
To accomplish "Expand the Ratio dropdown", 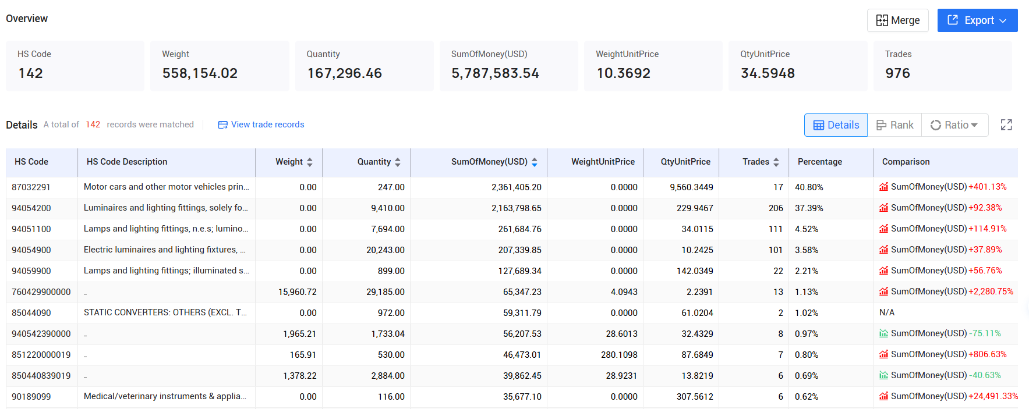I will (x=954, y=125).
